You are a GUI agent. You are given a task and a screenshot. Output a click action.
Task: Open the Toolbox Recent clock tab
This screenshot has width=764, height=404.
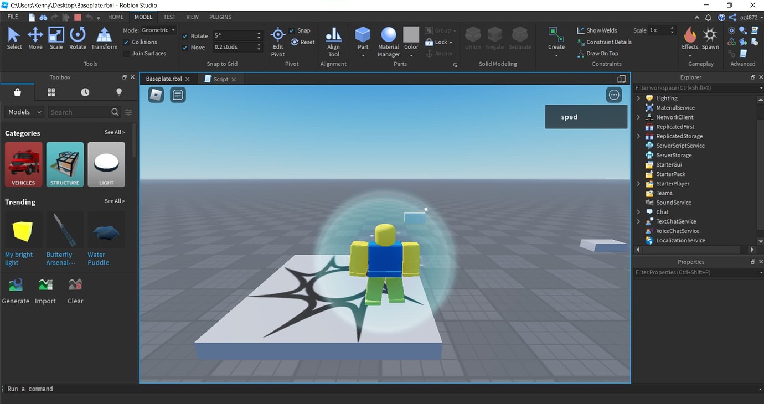(85, 92)
